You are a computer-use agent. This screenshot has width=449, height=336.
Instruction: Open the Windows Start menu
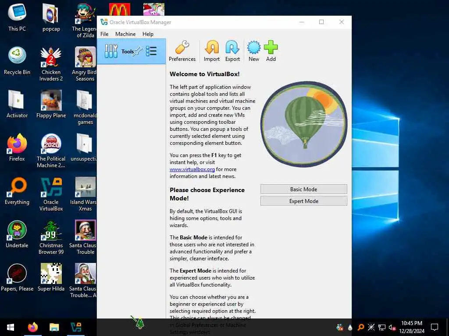[11, 327]
